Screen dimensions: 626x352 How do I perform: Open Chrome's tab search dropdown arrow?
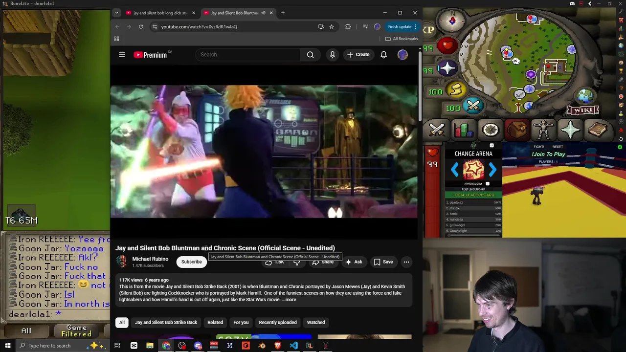[x=116, y=13]
